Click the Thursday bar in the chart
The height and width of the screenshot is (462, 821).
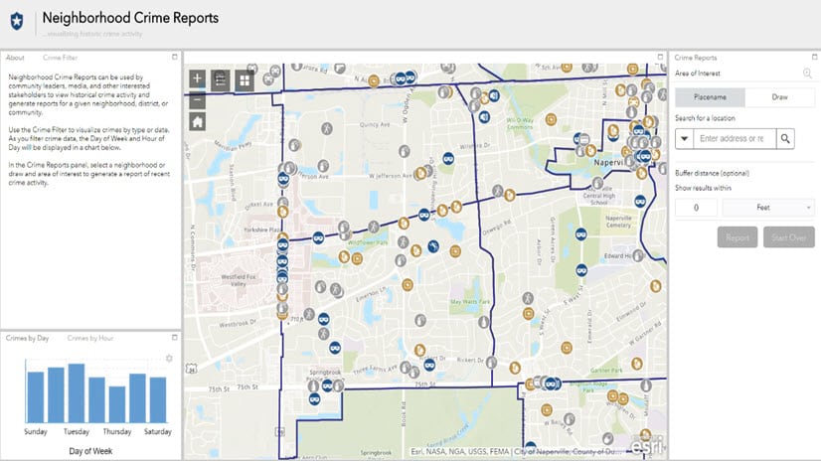coord(117,404)
